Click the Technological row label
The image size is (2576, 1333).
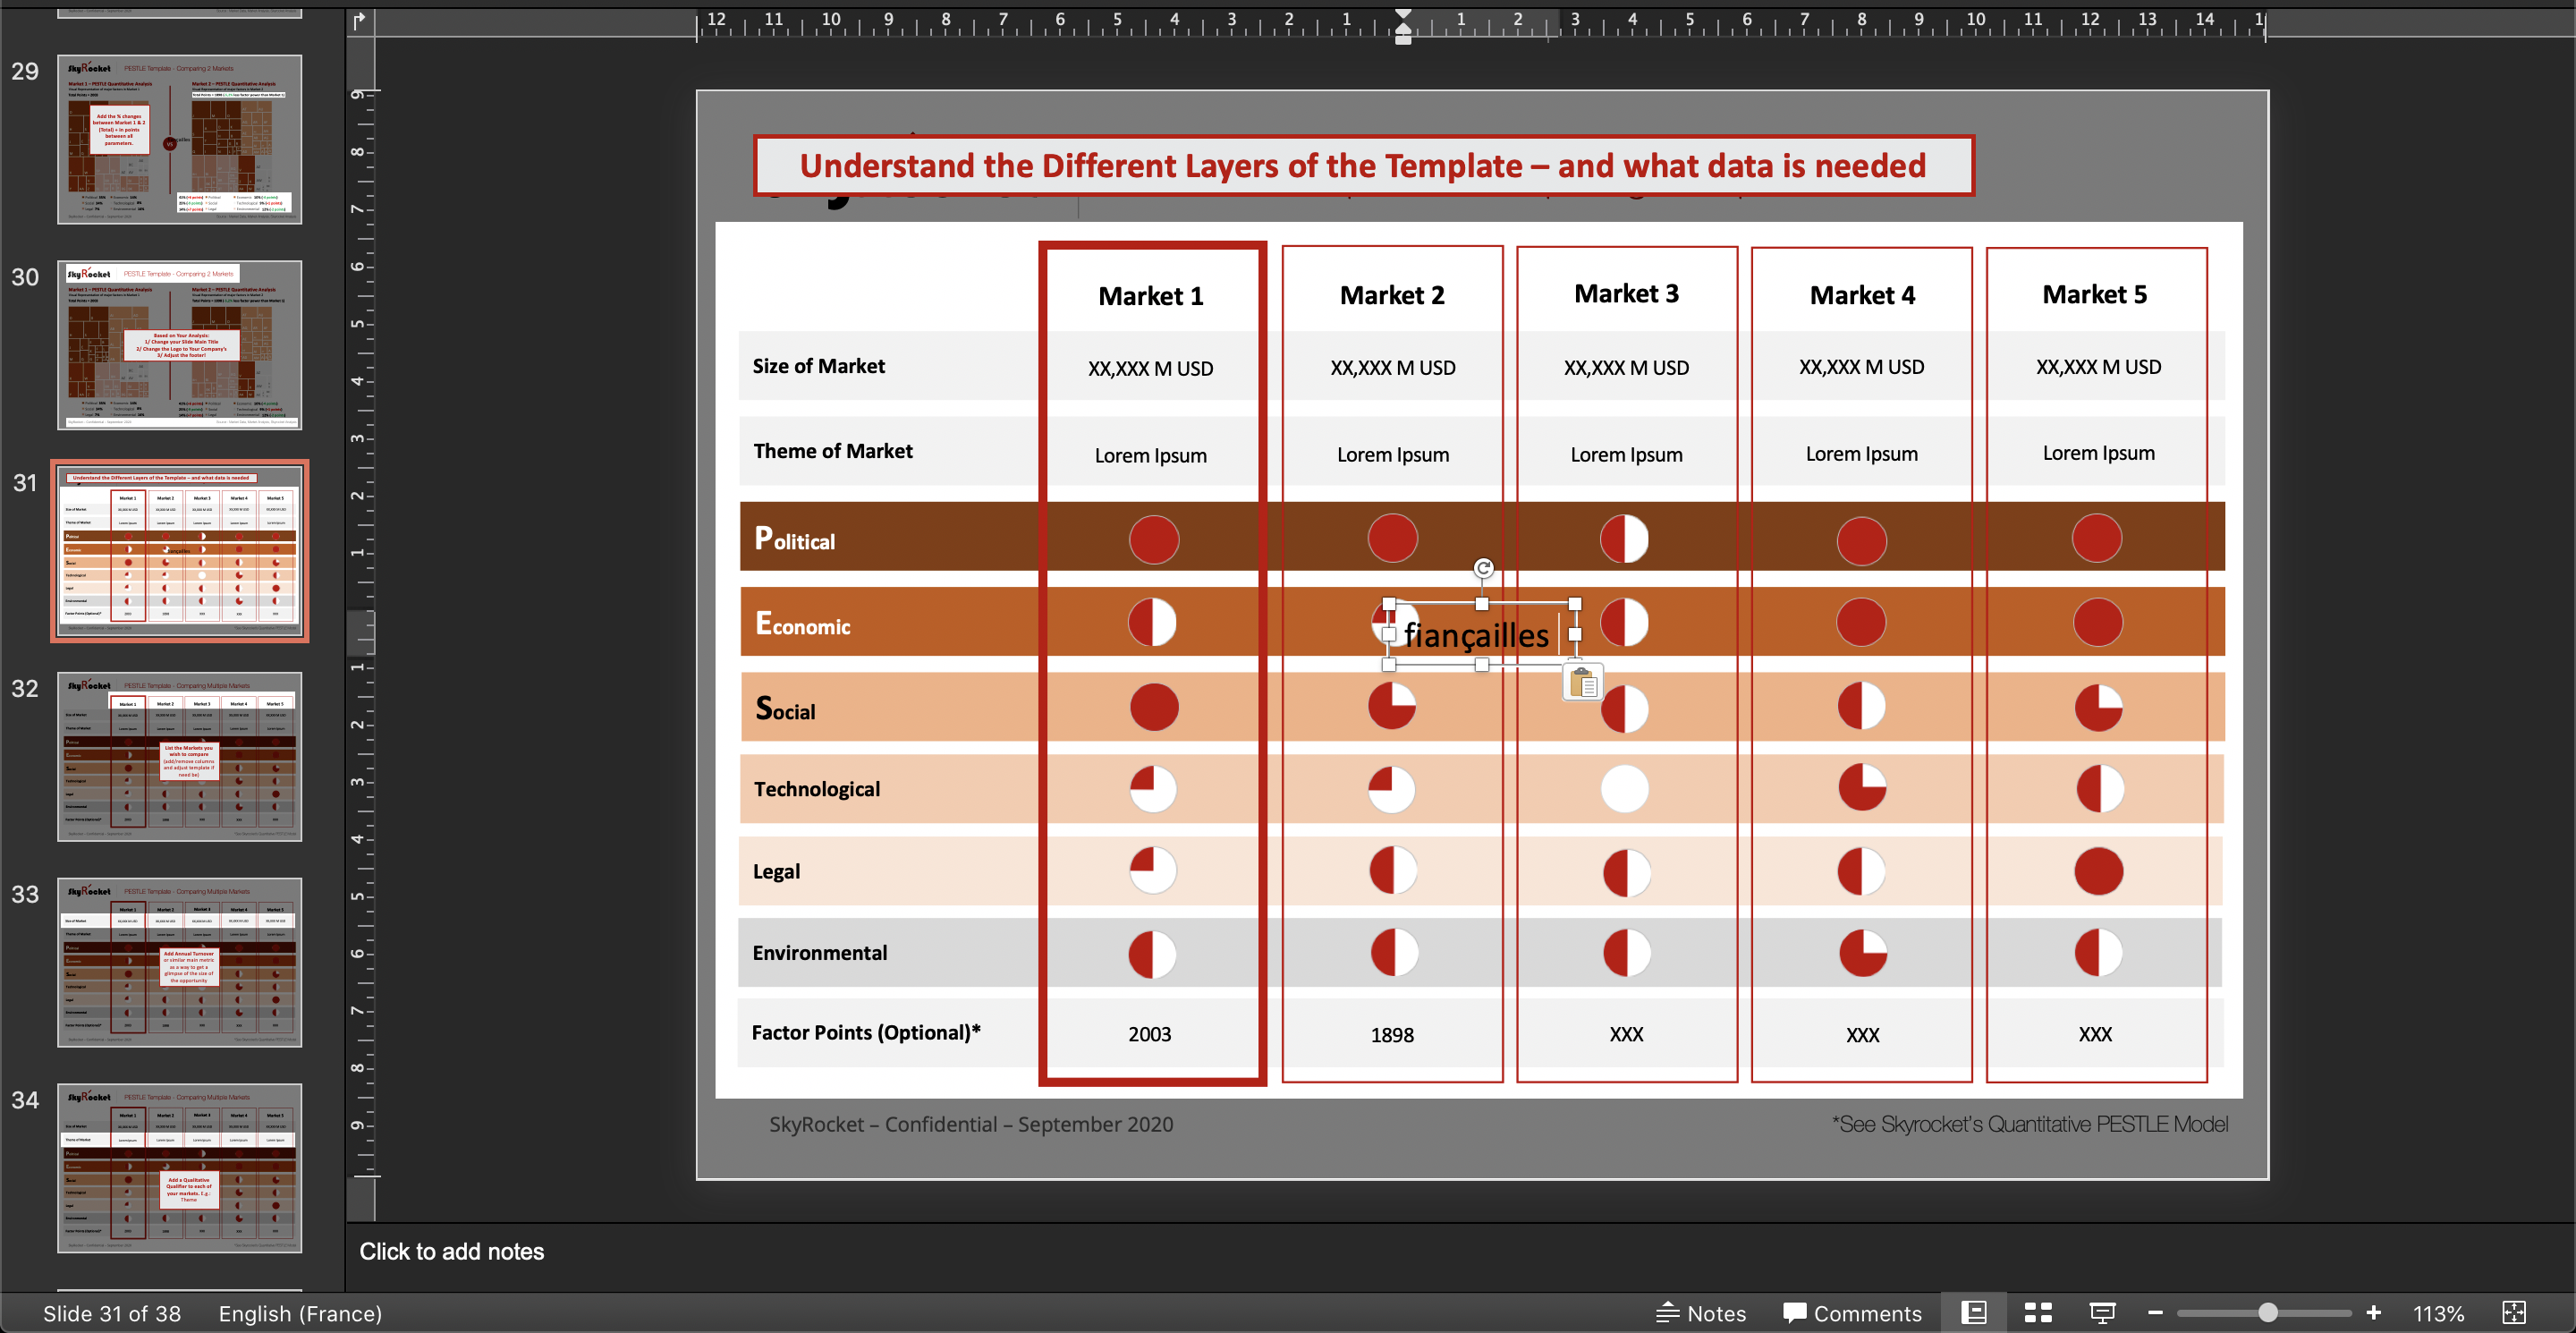tap(817, 789)
